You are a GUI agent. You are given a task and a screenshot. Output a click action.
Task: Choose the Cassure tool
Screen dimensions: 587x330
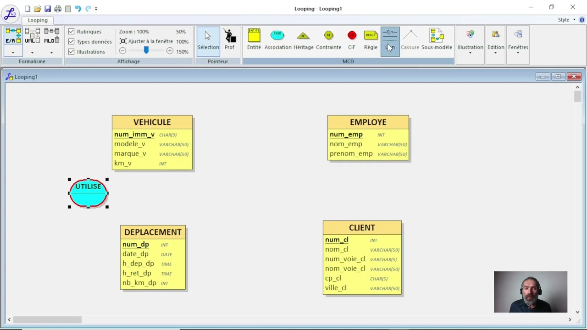pyautogui.click(x=410, y=40)
